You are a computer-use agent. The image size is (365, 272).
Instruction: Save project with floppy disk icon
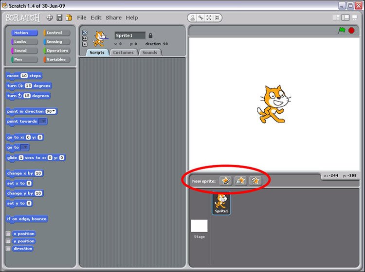pos(59,17)
